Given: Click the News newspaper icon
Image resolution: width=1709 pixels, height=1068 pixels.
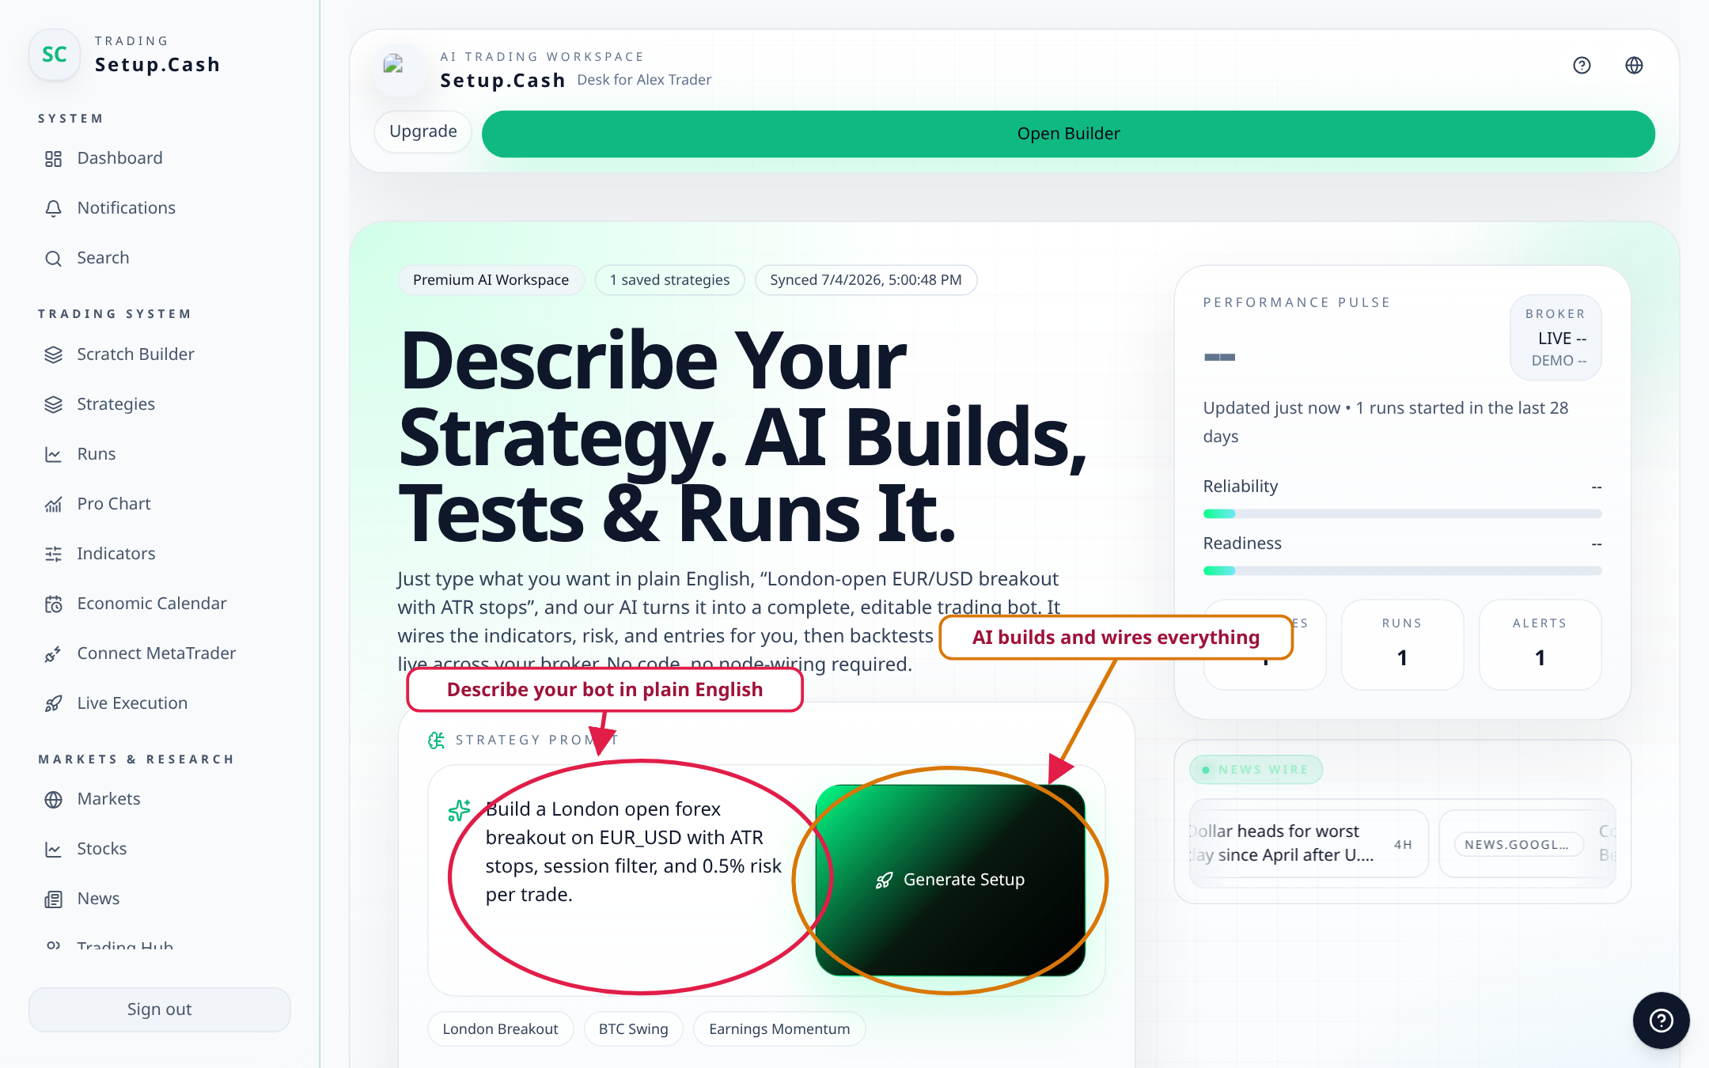Looking at the screenshot, I should [53, 899].
